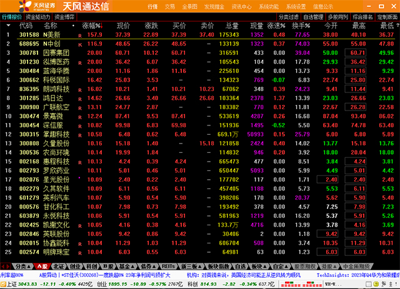Open the 交易 menu
This screenshot has height=289, width=400.
click(x=170, y=7)
